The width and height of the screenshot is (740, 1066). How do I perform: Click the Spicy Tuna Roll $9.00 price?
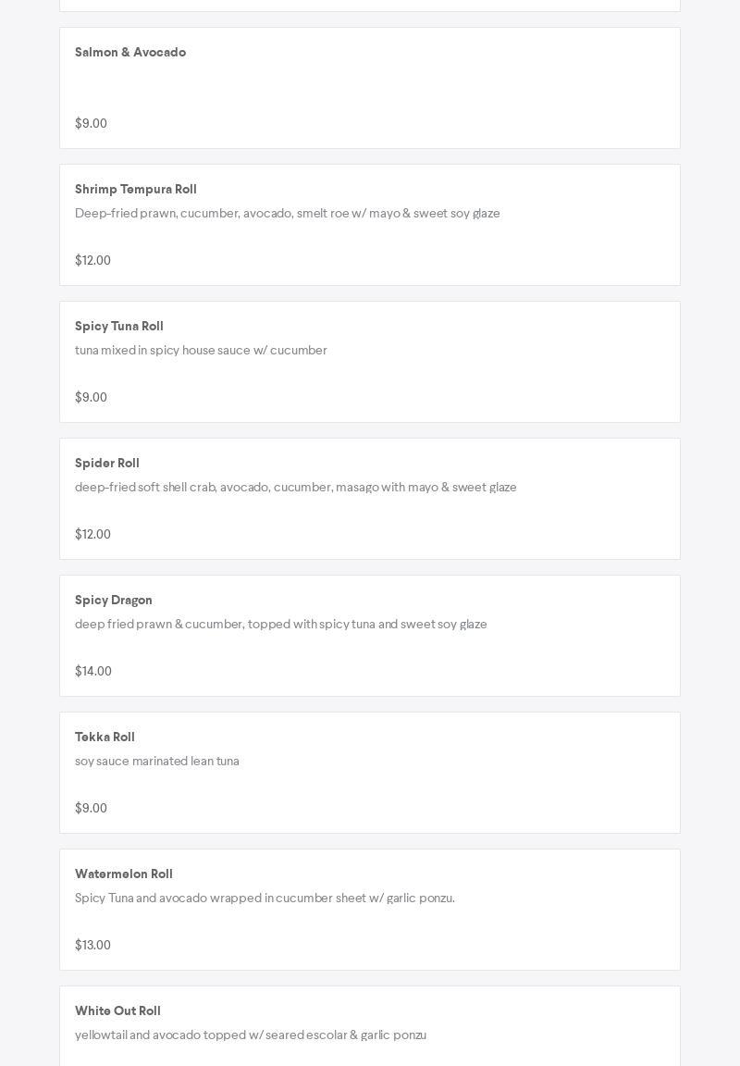coord(91,398)
